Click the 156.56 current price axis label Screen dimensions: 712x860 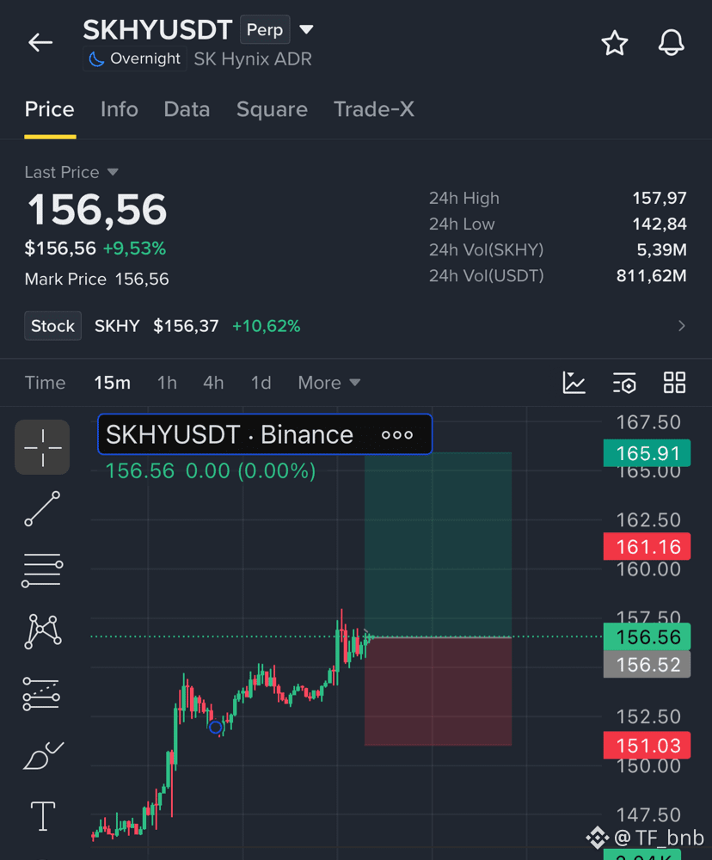point(647,636)
